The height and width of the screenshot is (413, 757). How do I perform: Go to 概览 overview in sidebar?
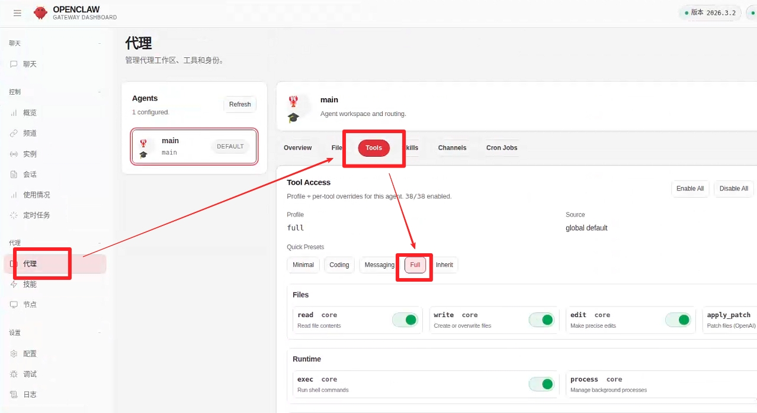click(54, 112)
